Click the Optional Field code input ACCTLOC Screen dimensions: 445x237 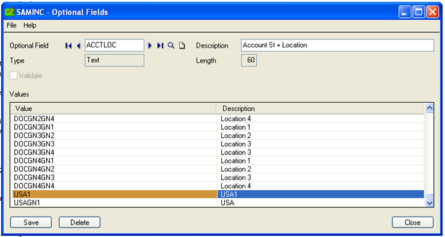pyautogui.click(x=115, y=46)
